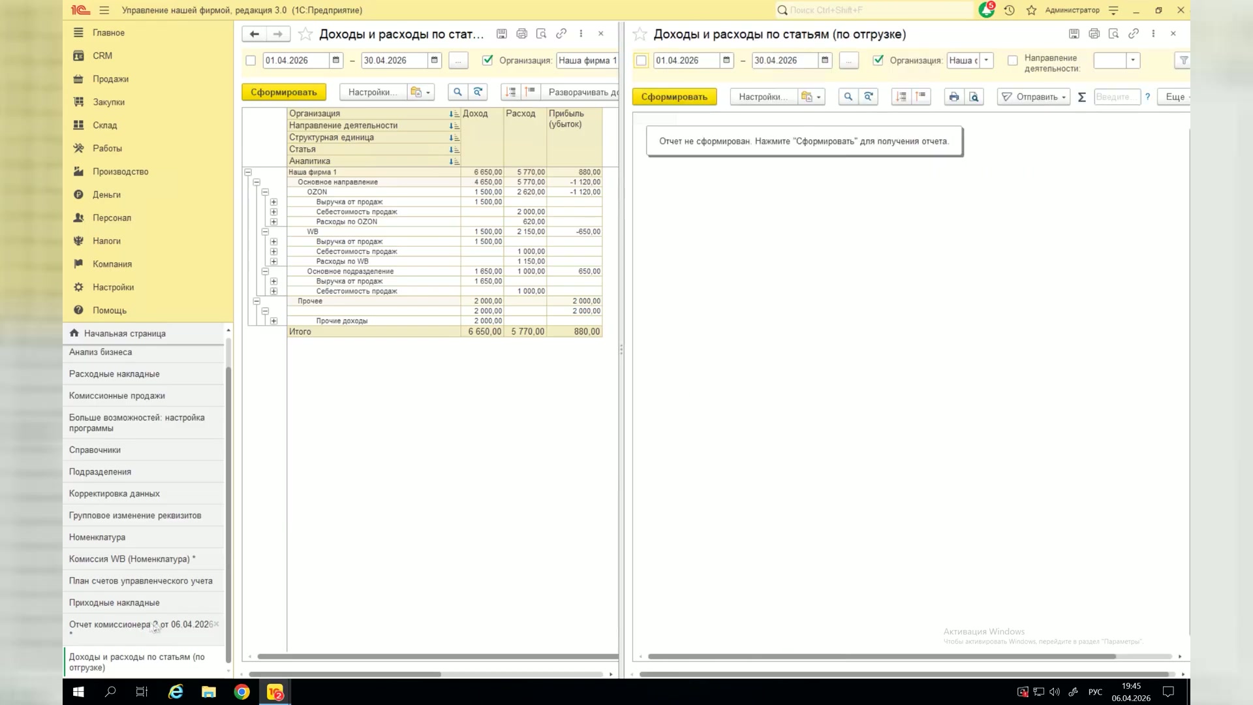The image size is (1253, 705).
Task: Switch to the Номенклатура open tab
Action: tap(144, 537)
